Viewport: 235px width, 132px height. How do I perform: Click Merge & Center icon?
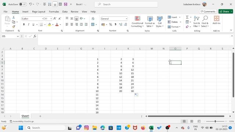(x=93, y=25)
